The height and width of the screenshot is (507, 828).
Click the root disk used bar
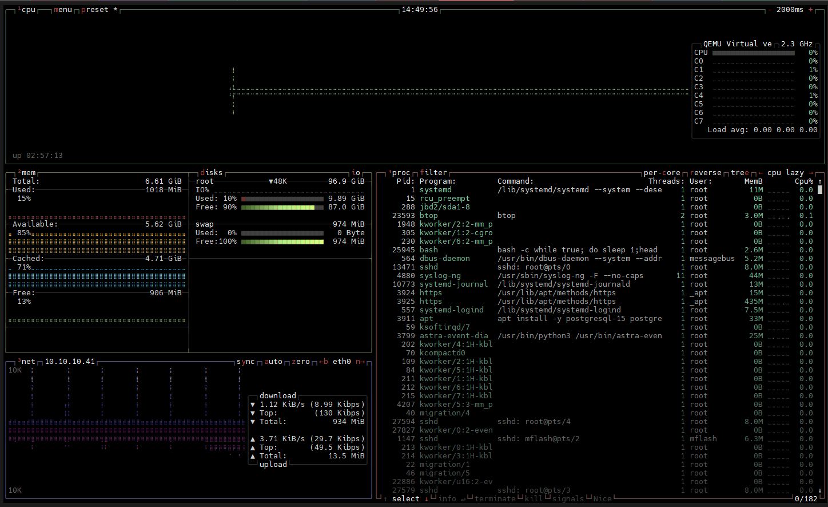tap(282, 199)
